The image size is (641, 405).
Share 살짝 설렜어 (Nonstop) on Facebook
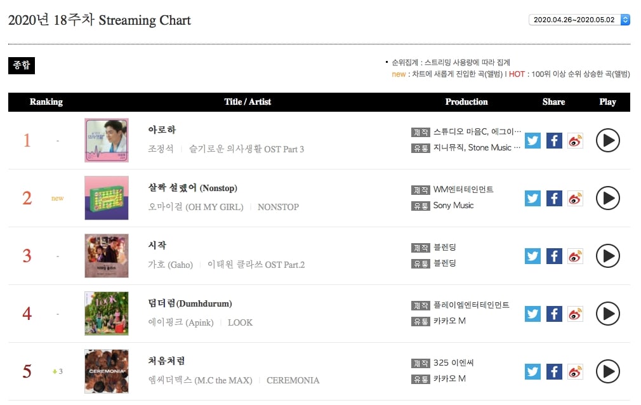(x=554, y=199)
